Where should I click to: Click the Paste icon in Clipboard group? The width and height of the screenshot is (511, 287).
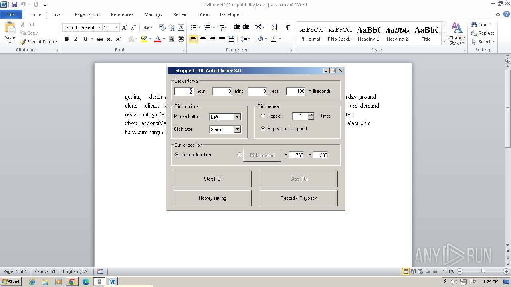click(x=10, y=28)
